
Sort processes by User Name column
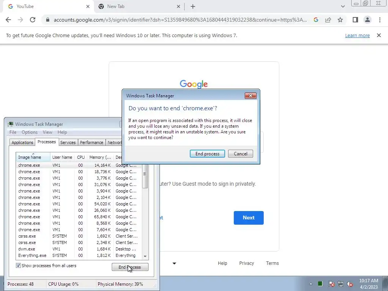[63, 157]
